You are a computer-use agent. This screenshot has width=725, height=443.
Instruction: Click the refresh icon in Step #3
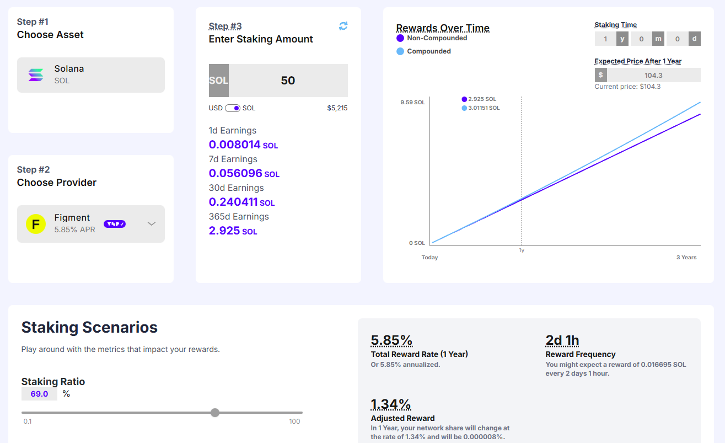tap(343, 26)
